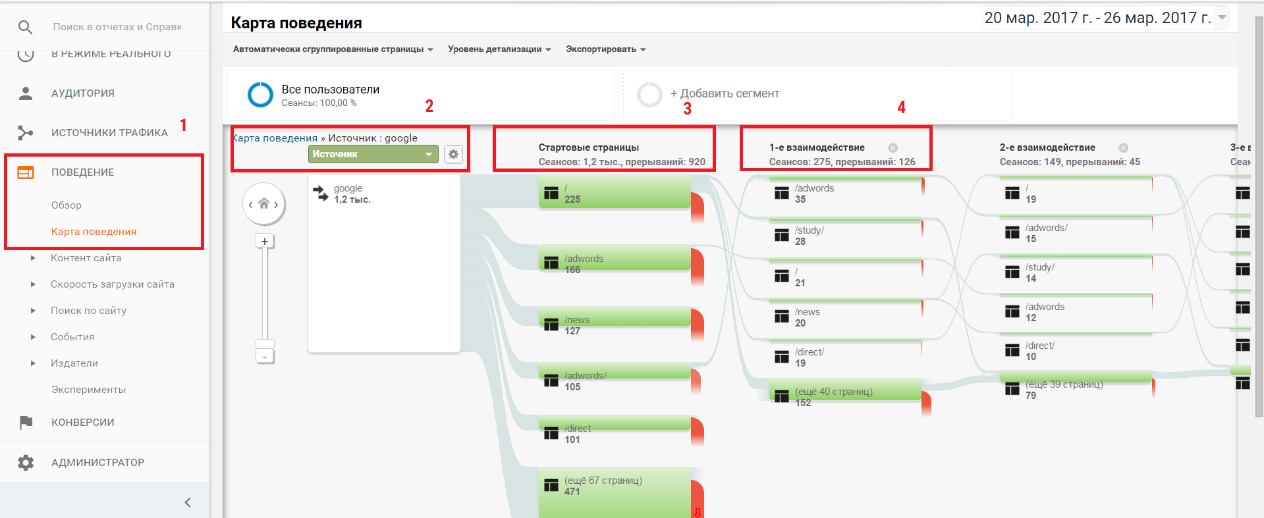The width and height of the screenshot is (1264, 518).
Task: Click Карта поведения breadcrumb link
Action: click(x=275, y=138)
